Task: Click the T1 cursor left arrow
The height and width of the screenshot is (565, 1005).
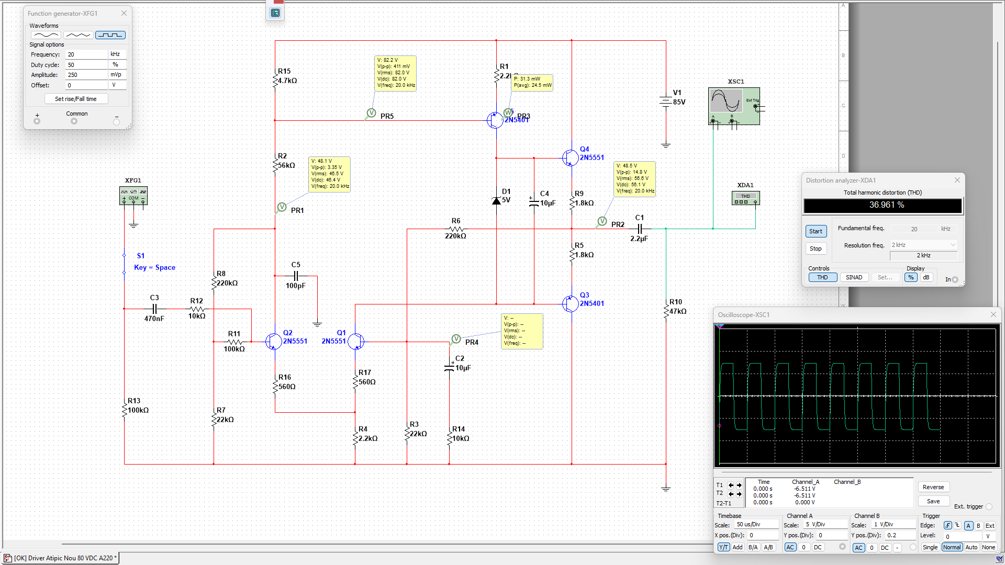Action: pos(731,485)
